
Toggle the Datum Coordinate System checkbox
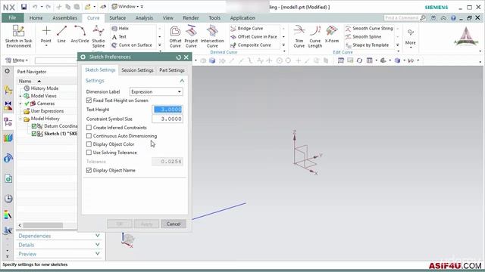click(34, 126)
